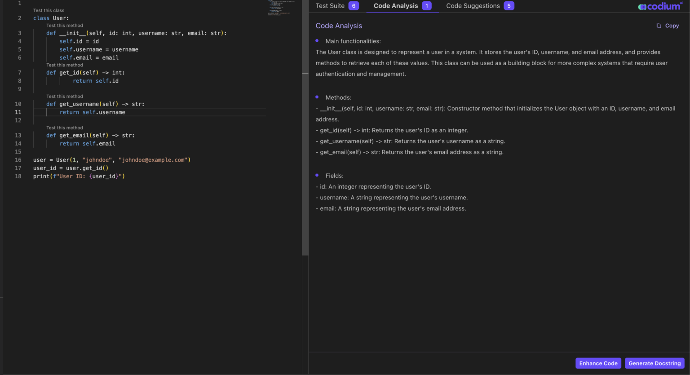Image resolution: width=690 pixels, height=375 pixels.
Task: Open the Code Suggestions tab
Action: [473, 6]
